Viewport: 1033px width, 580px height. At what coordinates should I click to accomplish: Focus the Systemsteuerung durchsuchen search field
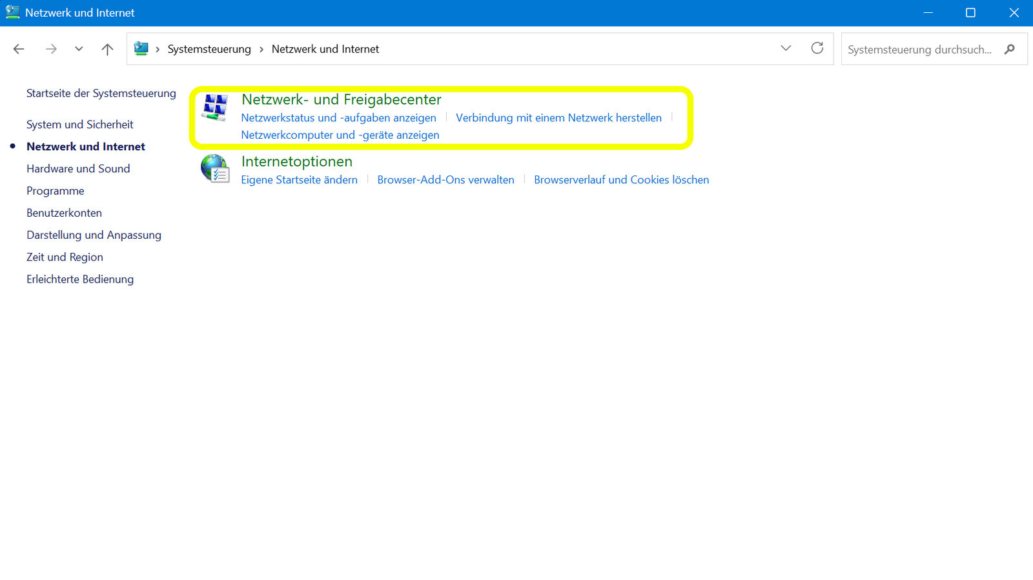pos(919,50)
